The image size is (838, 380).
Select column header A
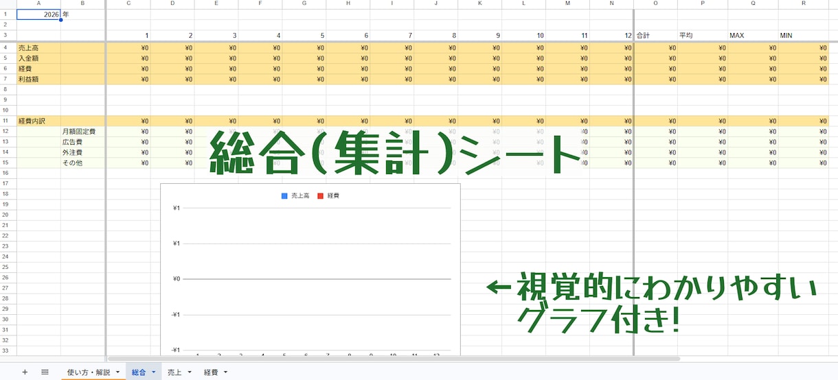point(38,4)
